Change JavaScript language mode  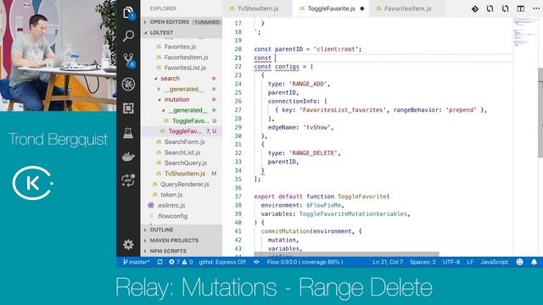click(x=494, y=262)
